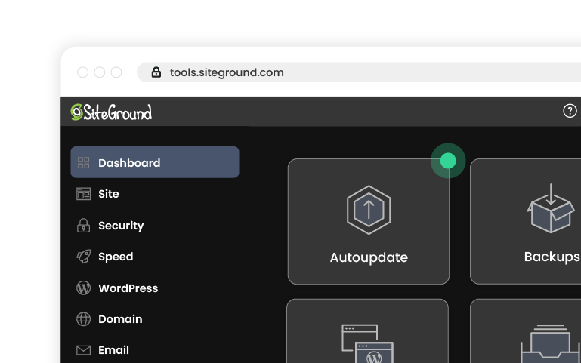The height and width of the screenshot is (363, 581).
Task: Click the Speed rocket icon
Action: click(x=83, y=257)
